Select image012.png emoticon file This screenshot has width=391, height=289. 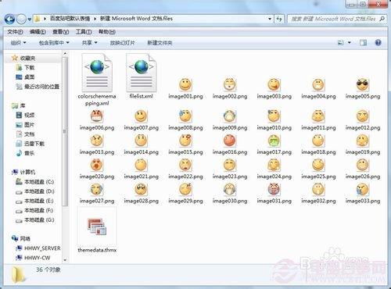pyautogui.click(x=363, y=116)
